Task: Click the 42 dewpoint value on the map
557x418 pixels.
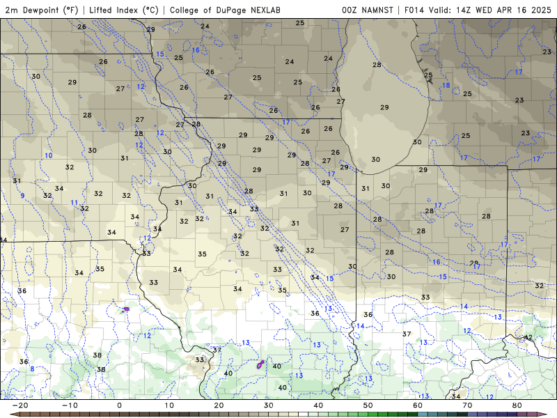Action: (x=528, y=337)
